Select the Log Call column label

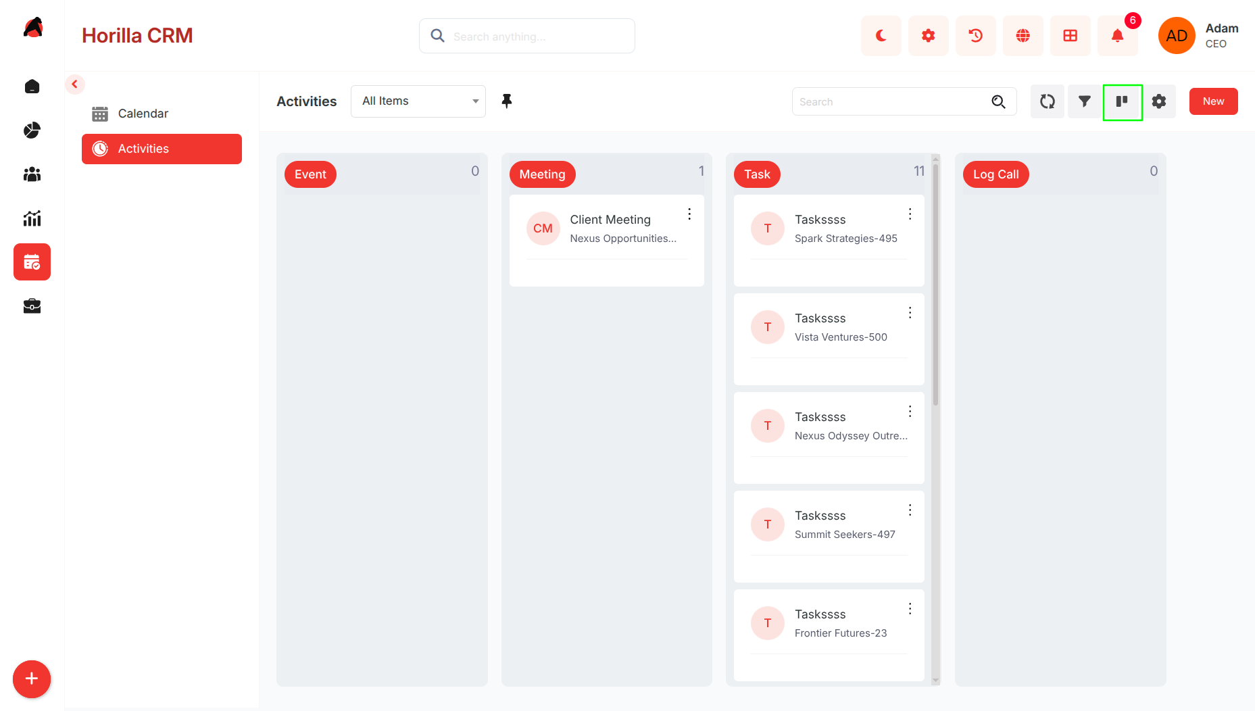[995, 174]
